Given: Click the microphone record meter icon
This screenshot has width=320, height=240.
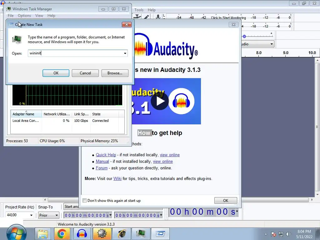Looking at the screenshot, I should (158, 17).
